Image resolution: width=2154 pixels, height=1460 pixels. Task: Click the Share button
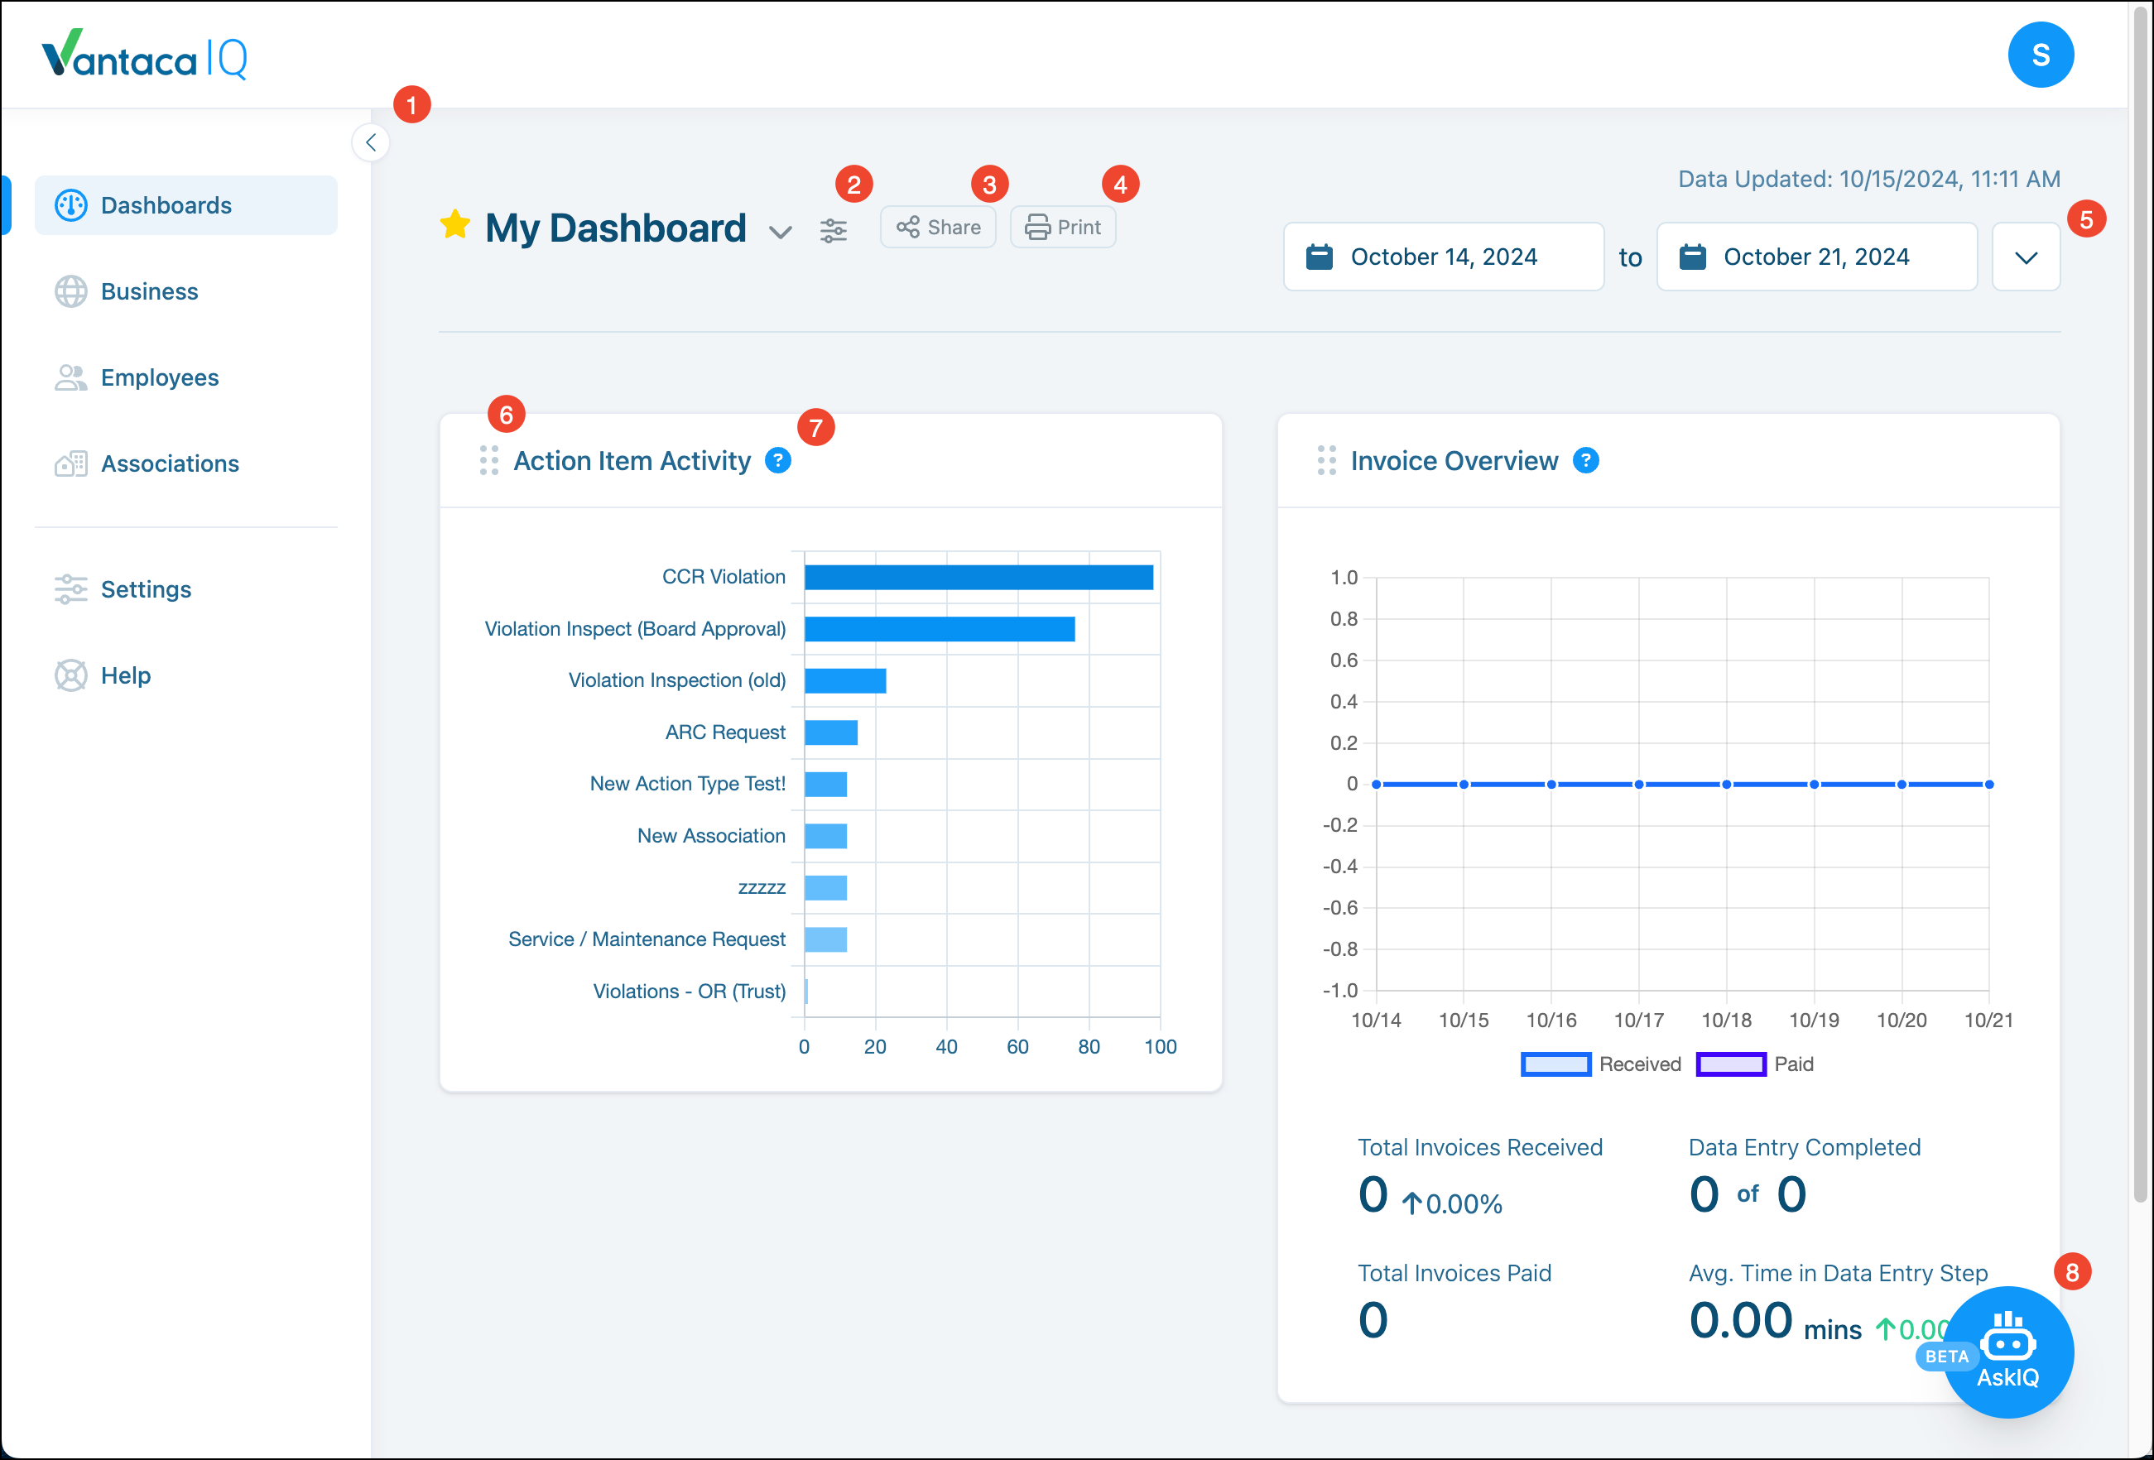tap(937, 226)
